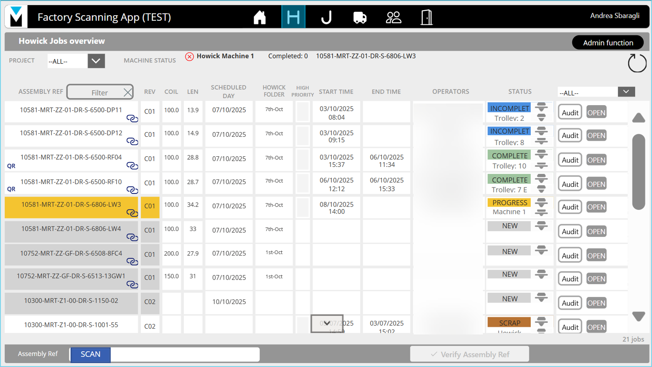
Task: Click COMPLETE green status for 6500-RF04
Action: (x=509, y=155)
